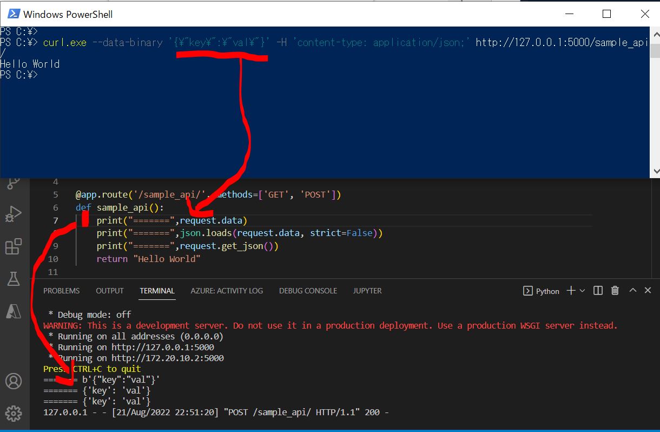Select the Python terminal label

[542, 291]
